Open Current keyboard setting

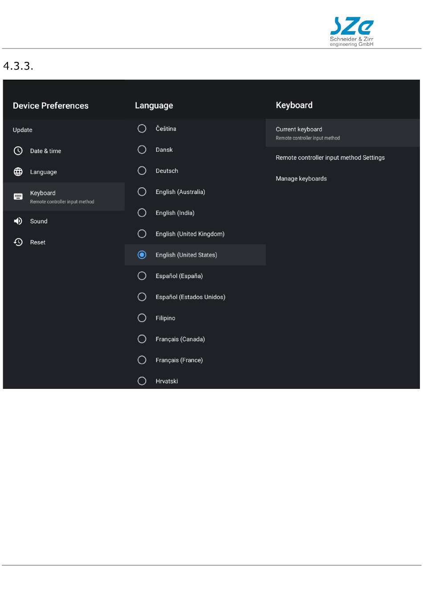[343, 133]
